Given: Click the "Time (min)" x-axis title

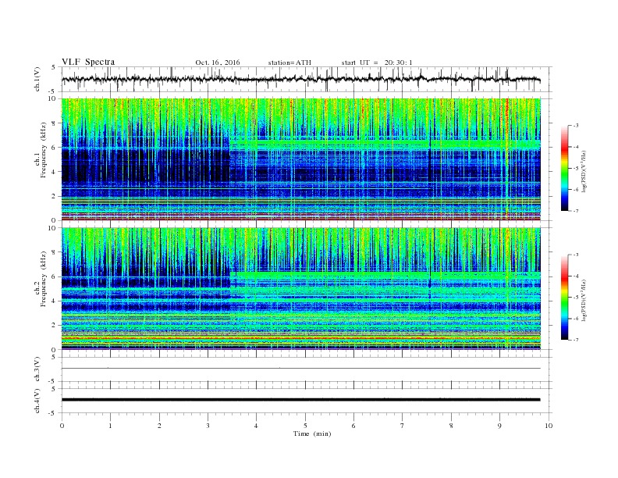Looking at the screenshot, I should tap(312, 433).
